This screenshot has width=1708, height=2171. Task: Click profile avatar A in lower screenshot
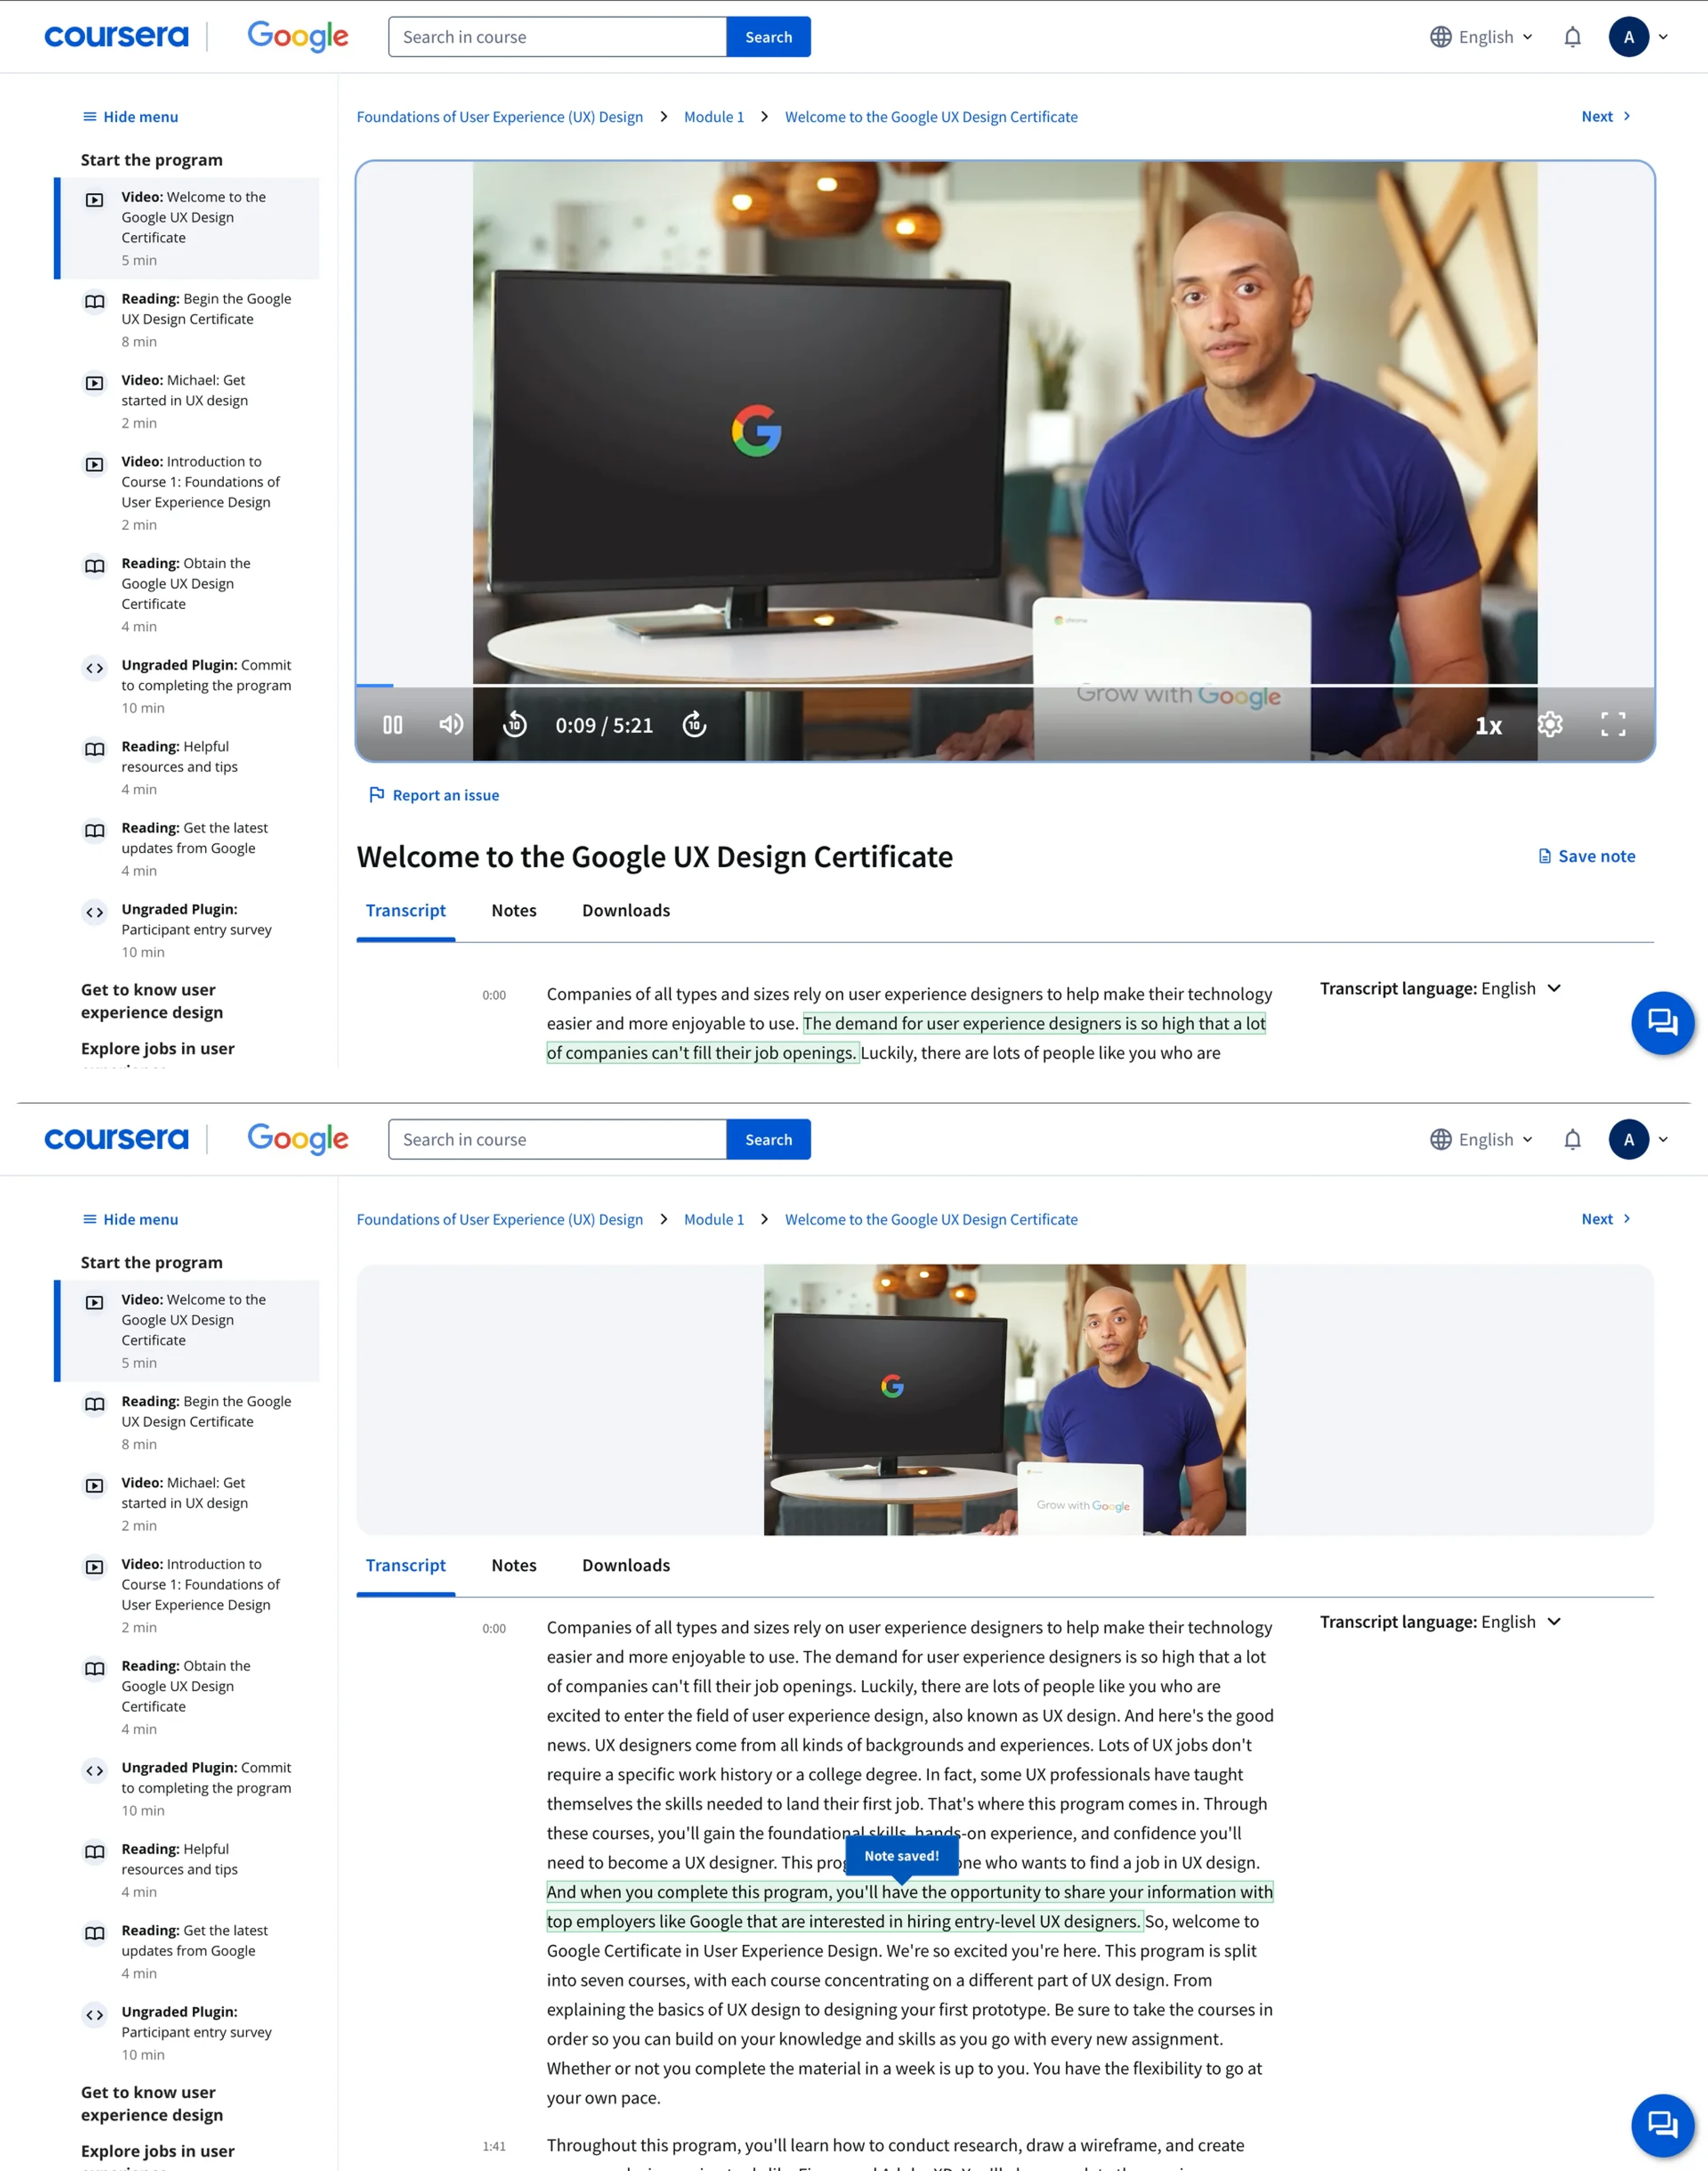click(x=1628, y=1139)
